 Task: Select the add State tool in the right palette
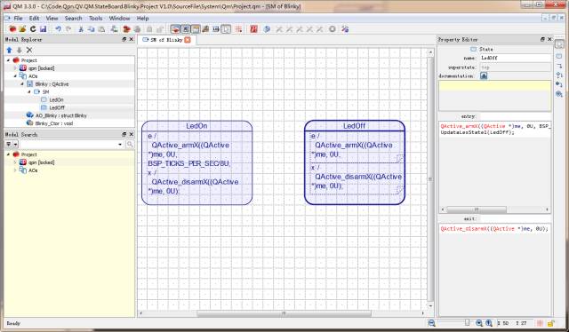(559, 56)
